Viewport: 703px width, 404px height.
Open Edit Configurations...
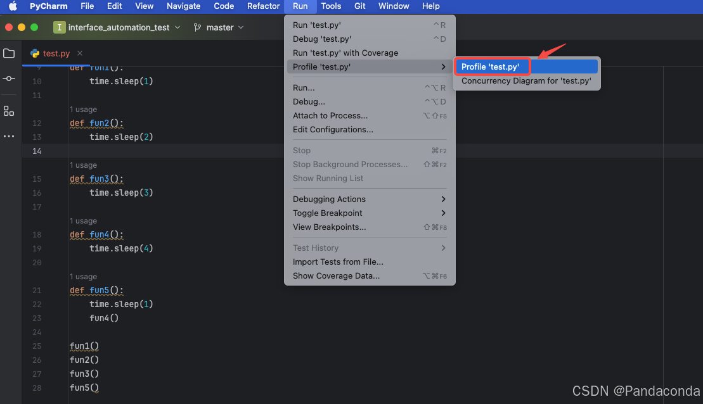tap(370, 129)
